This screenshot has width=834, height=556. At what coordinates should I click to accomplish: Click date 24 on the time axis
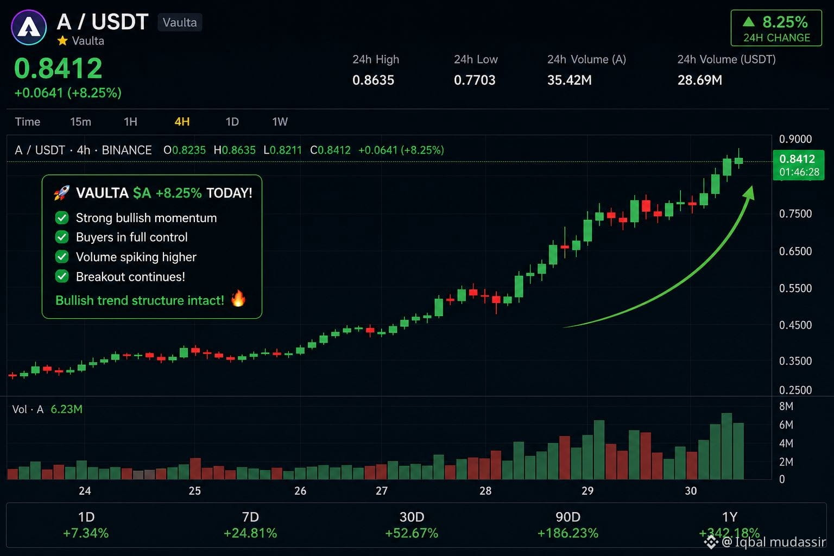pos(85,491)
